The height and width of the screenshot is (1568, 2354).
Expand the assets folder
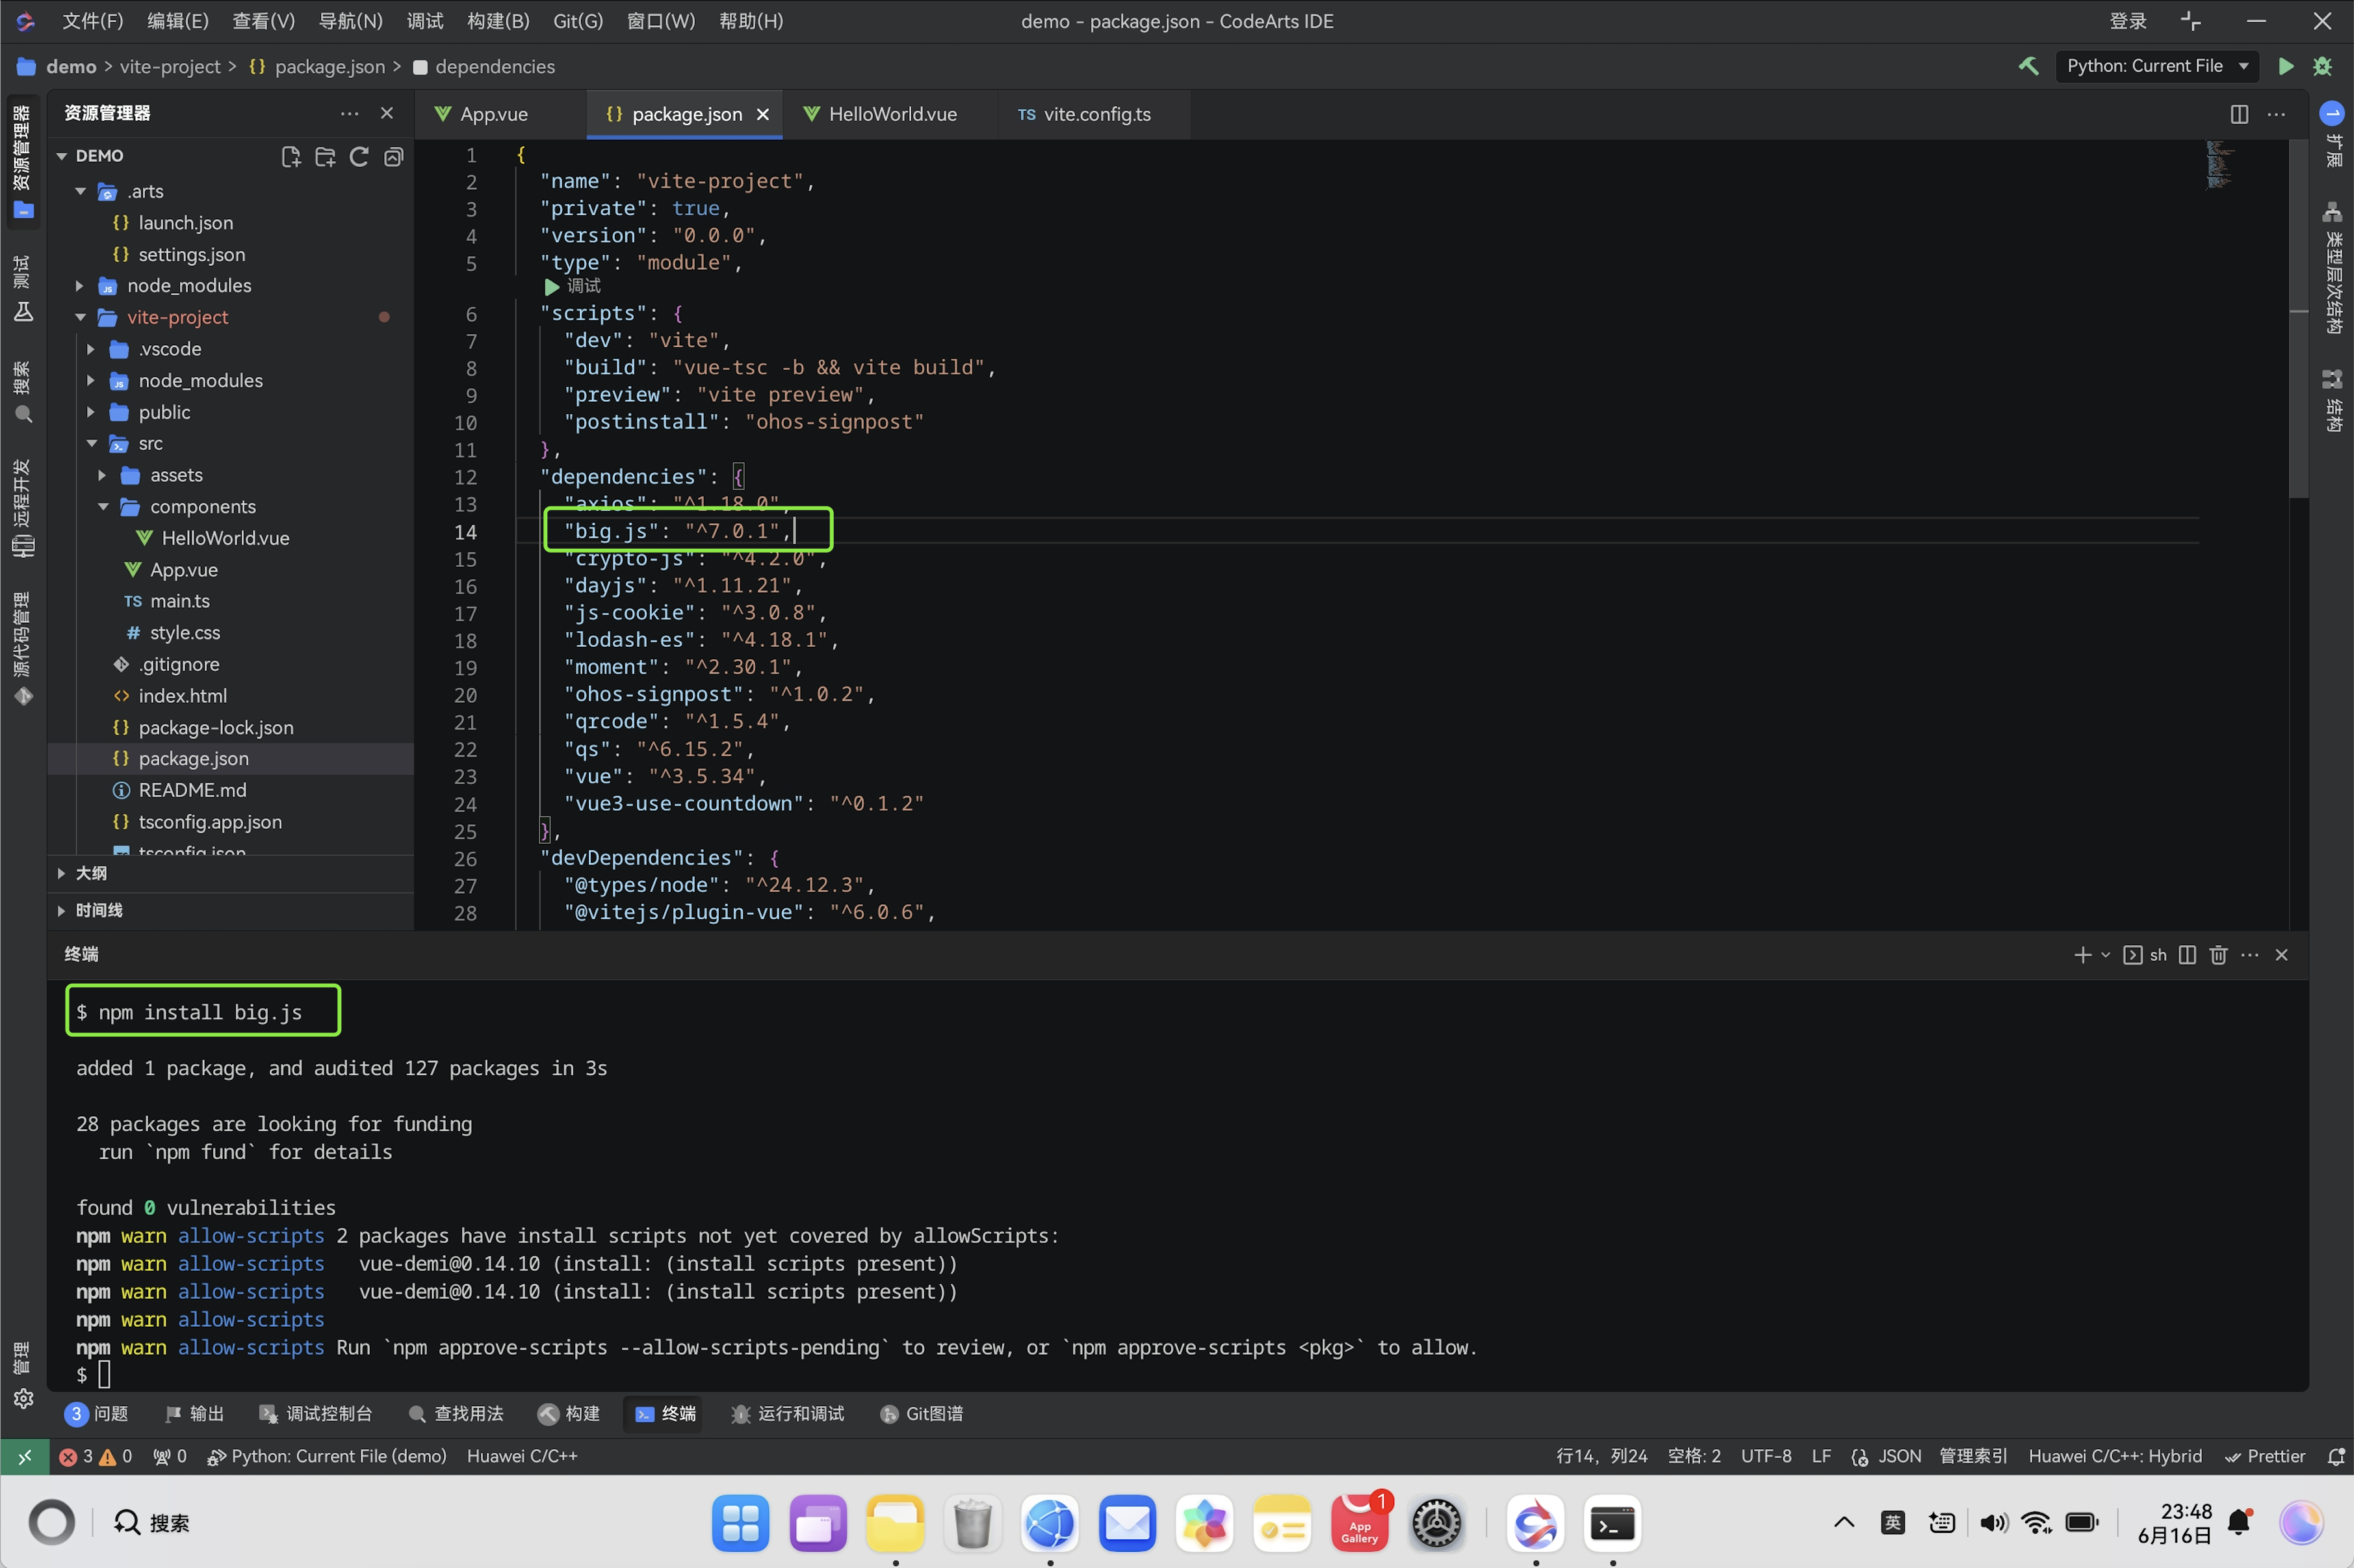103,475
